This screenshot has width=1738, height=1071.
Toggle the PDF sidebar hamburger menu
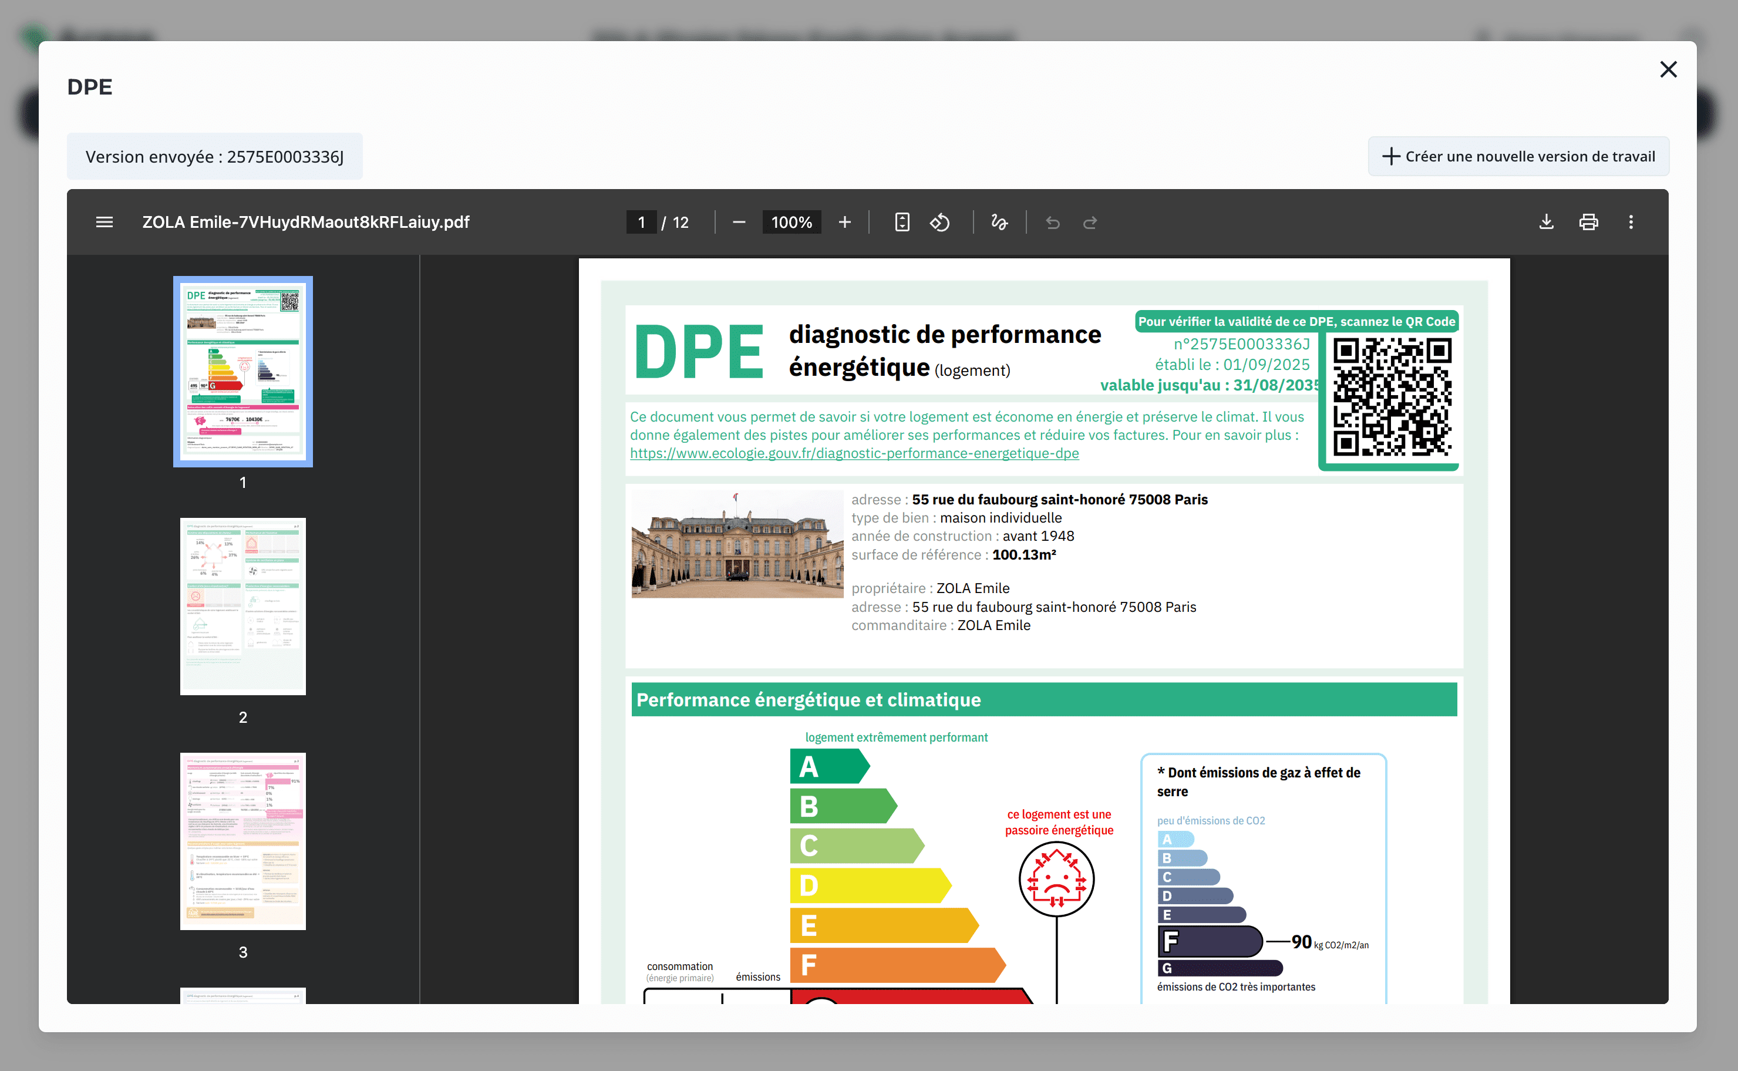(104, 223)
